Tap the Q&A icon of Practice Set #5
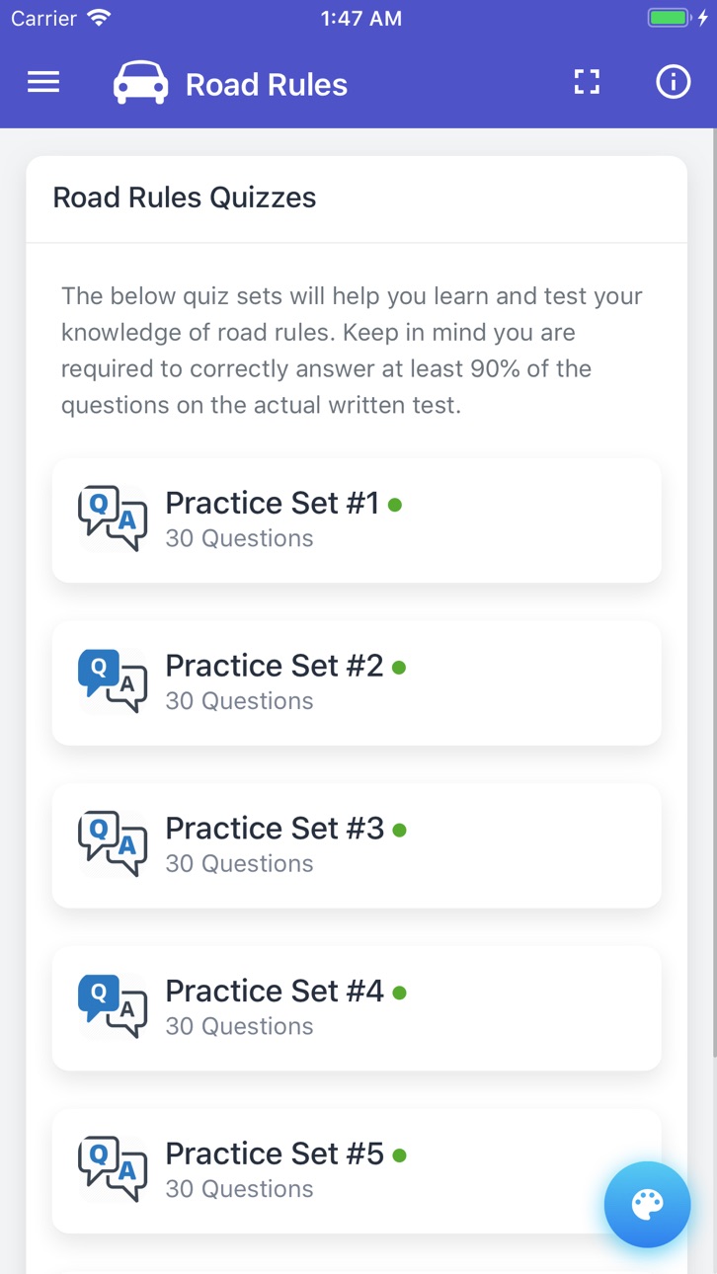 point(113,1169)
